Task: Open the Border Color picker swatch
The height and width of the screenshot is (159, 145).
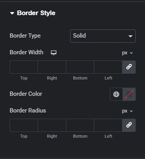Action: (129, 94)
